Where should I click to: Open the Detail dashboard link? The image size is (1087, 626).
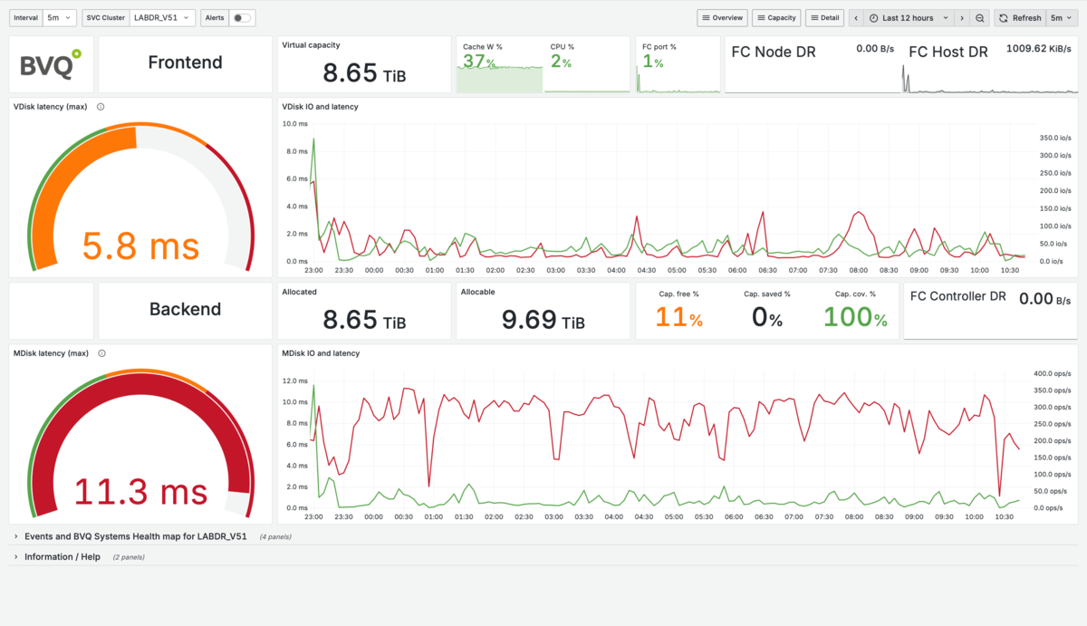[824, 18]
